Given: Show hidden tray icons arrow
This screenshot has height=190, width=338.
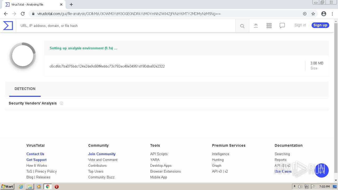Looking at the screenshot, I should [x=294, y=187].
